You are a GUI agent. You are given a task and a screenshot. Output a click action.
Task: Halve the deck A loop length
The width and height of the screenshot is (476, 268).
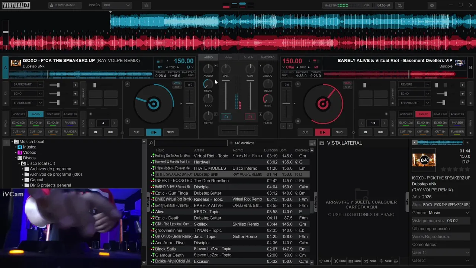[92, 123]
